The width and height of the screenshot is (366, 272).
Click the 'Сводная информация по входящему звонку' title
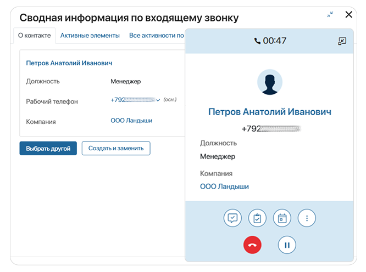click(x=129, y=18)
